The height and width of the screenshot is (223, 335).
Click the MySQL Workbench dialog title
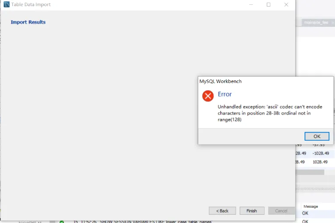click(220, 81)
